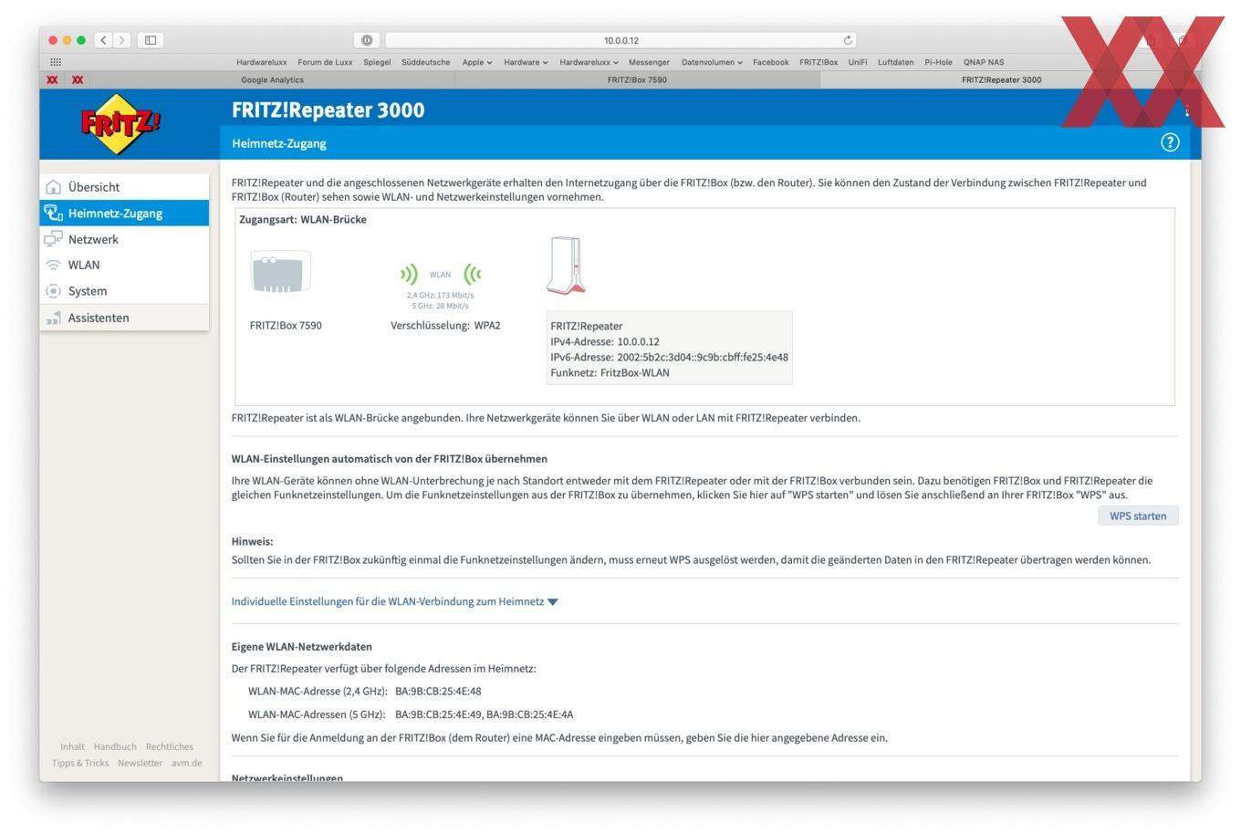Open the Tipps & Tricks footer link

coord(80,763)
